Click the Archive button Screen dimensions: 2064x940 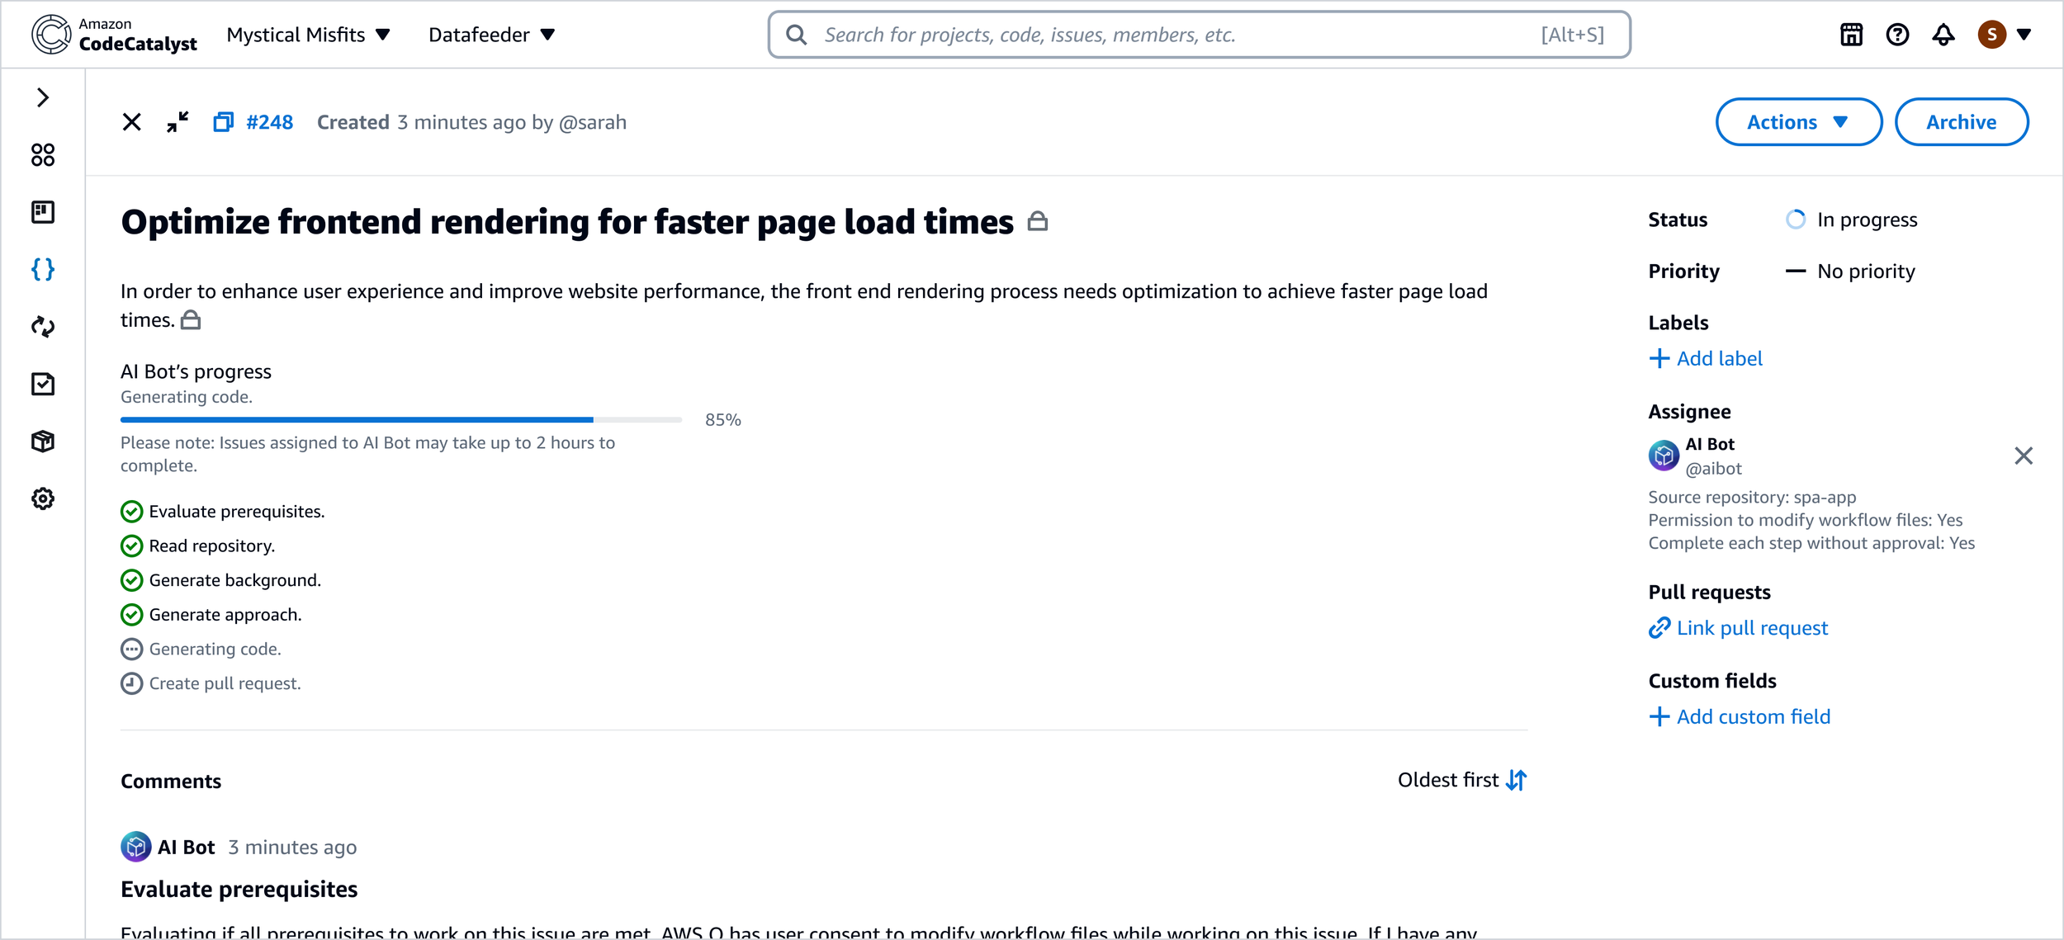[x=1961, y=122]
